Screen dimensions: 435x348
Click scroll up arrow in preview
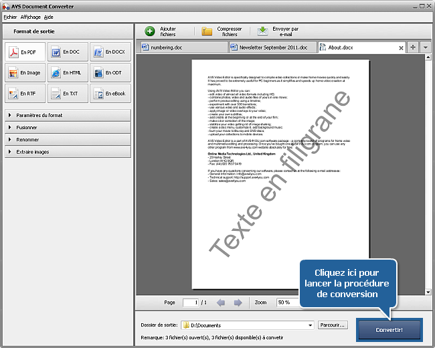428,58
